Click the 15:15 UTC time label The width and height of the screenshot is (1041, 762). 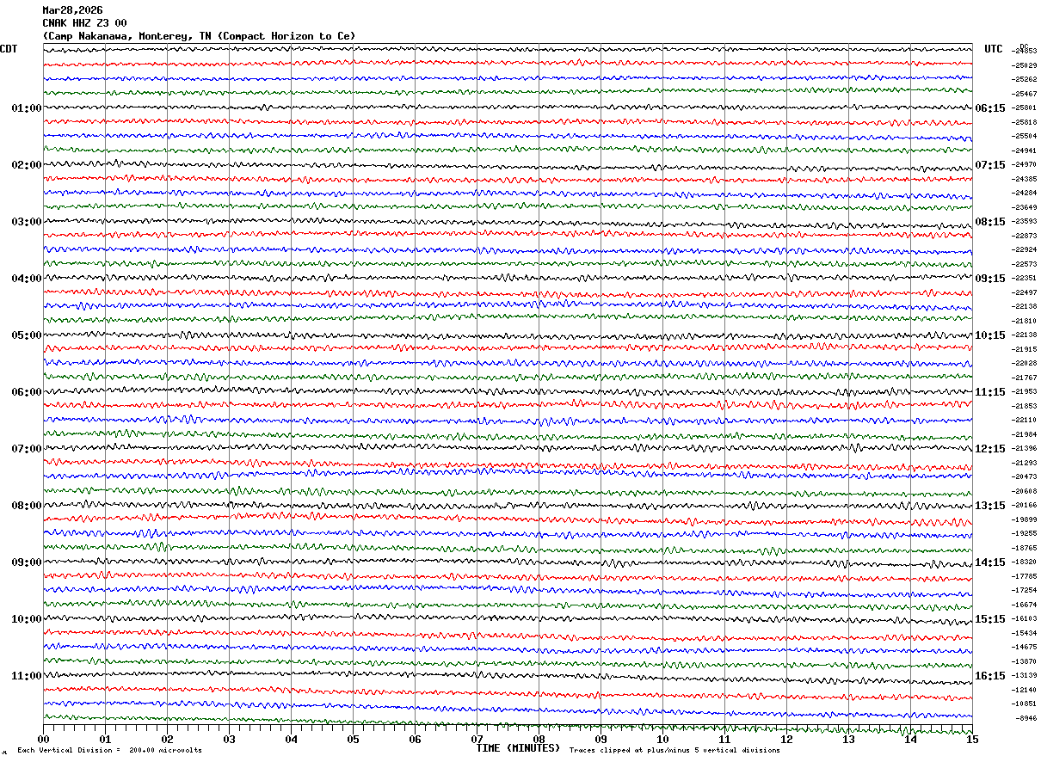click(x=990, y=619)
